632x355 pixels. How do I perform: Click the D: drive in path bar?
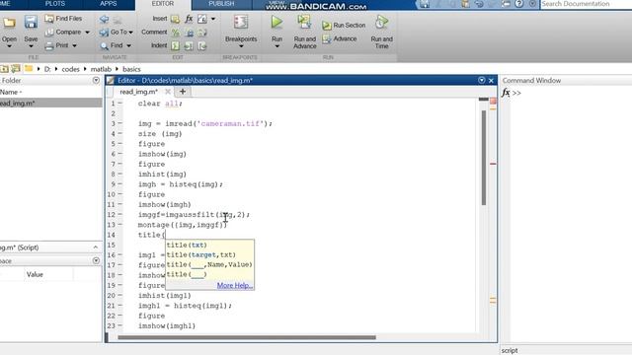[x=47, y=69]
